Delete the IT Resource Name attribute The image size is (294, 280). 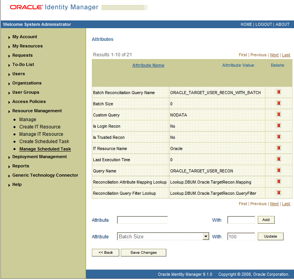click(279, 148)
